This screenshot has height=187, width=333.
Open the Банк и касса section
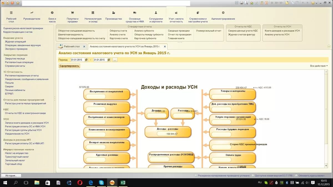tap(52, 16)
